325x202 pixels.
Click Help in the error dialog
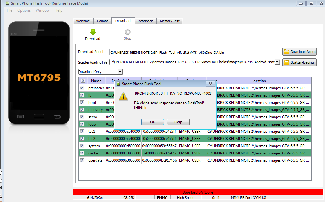pos(178,122)
